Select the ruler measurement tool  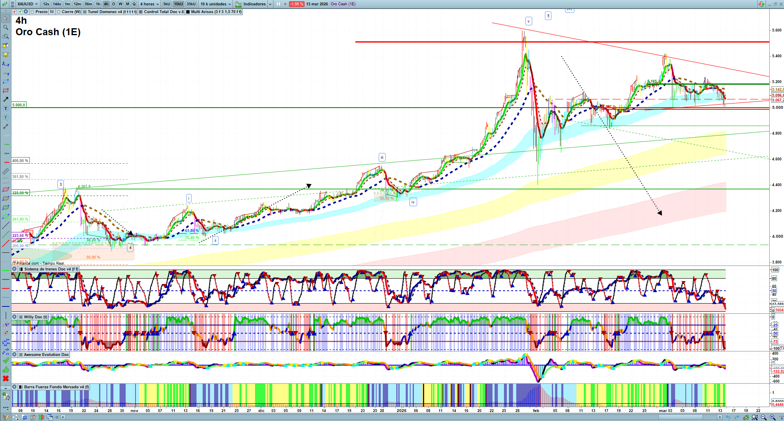pyautogui.click(x=6, y=171)
